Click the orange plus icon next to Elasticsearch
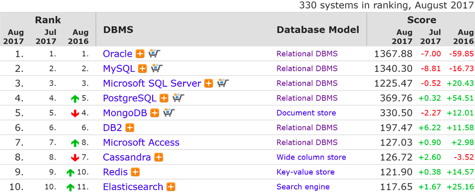The width and height of the screenshot is (475, 192). pos(171,187)
